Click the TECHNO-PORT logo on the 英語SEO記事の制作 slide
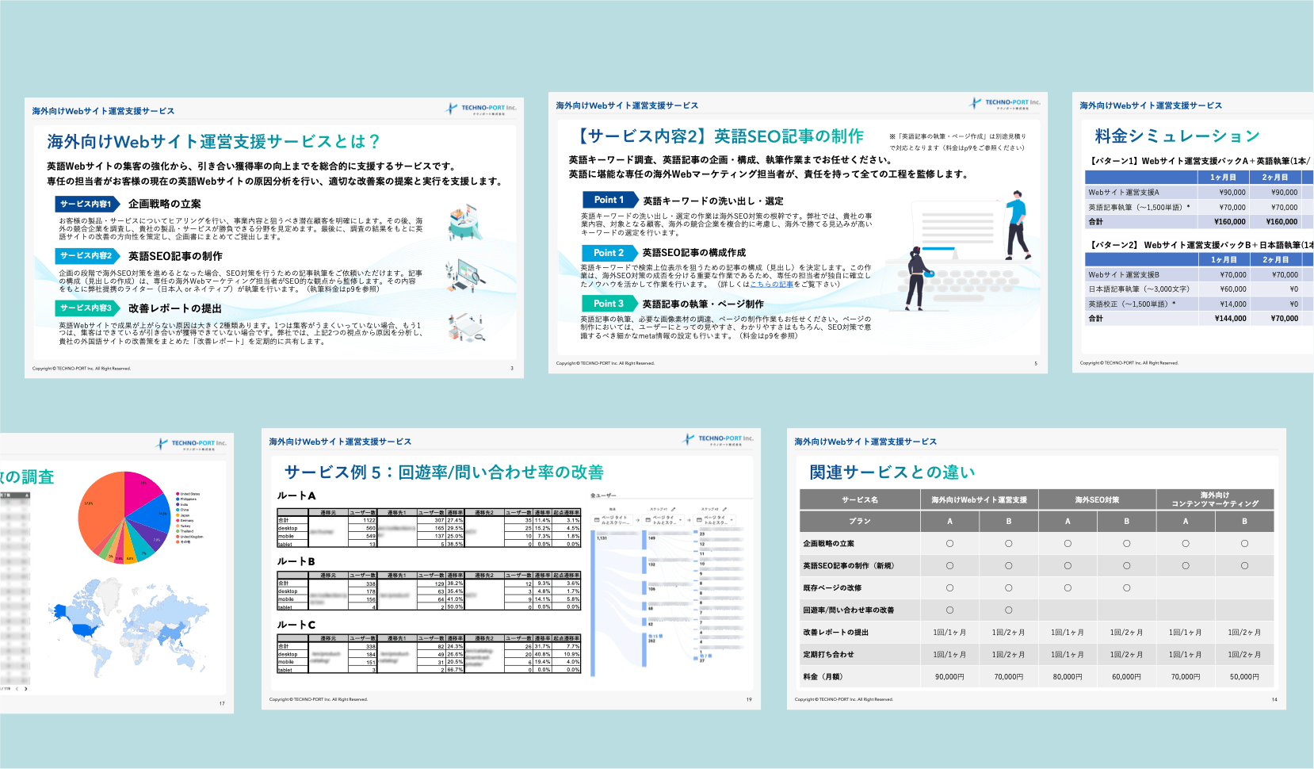 pyautogui.click(x=1005, y=103)
